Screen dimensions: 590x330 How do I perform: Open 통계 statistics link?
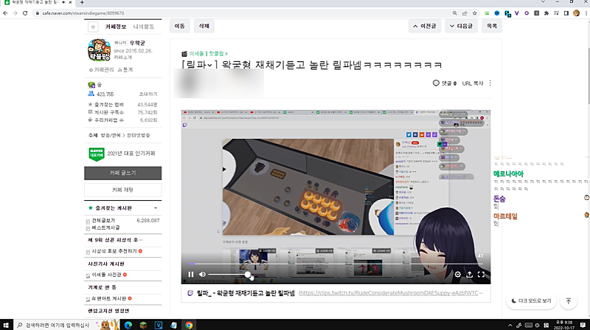point(125,69)
